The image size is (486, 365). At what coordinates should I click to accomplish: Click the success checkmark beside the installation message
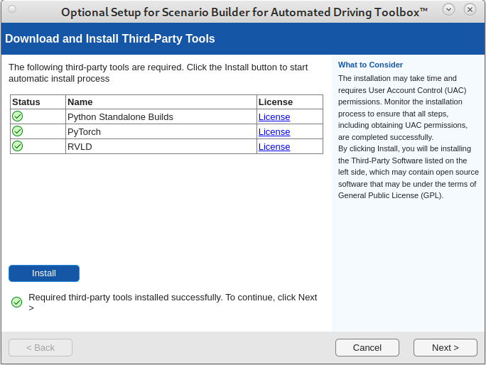(x=17, y=303)
